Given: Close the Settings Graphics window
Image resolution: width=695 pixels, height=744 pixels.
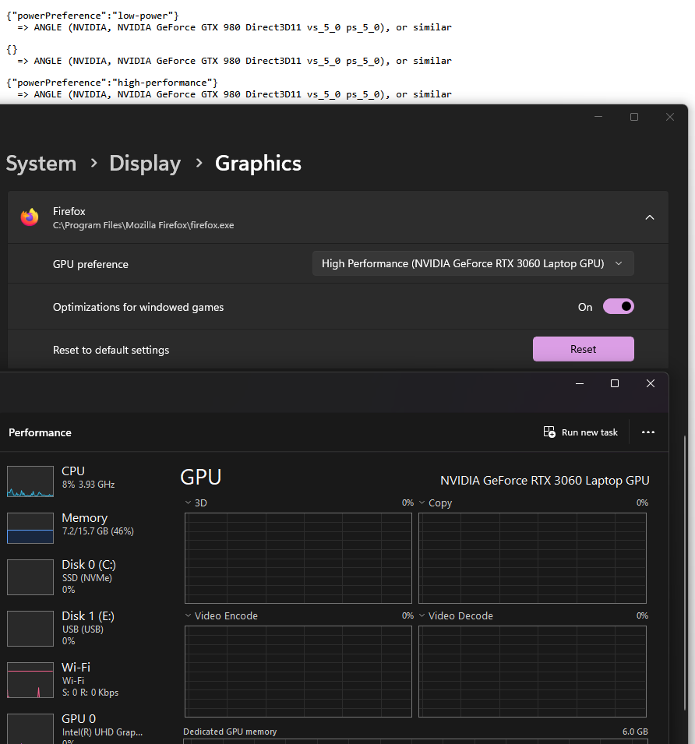Looking at the screenshot, I should pos(670,117).
